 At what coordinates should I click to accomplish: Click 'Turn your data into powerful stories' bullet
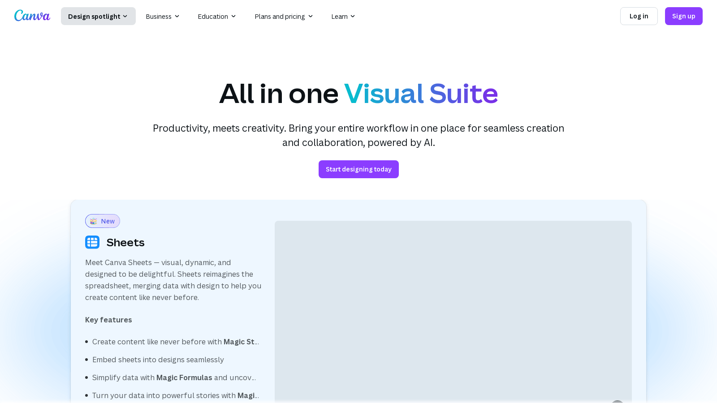(176, 395)
